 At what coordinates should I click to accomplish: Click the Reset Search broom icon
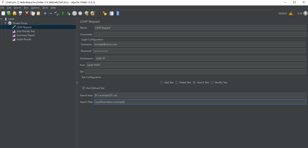(105, 13)
